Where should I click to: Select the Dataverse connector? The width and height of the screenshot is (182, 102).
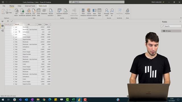pyautogui.click(x=44, y=12)
